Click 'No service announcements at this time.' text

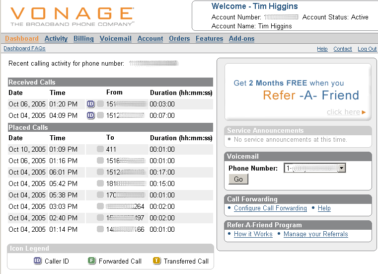290,140
